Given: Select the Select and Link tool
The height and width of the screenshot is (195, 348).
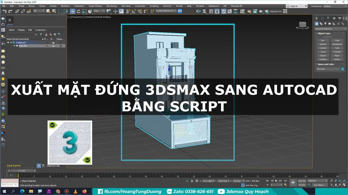Looking at the screenshot, I should [x=17, y=11].
